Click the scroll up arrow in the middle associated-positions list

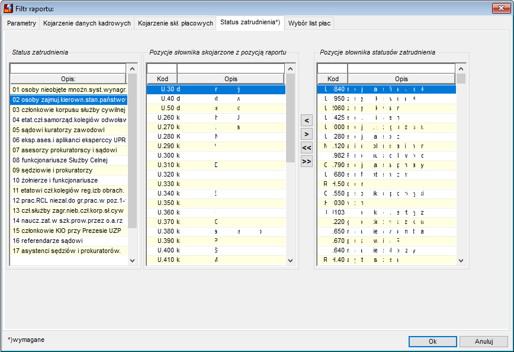point(290,69)
